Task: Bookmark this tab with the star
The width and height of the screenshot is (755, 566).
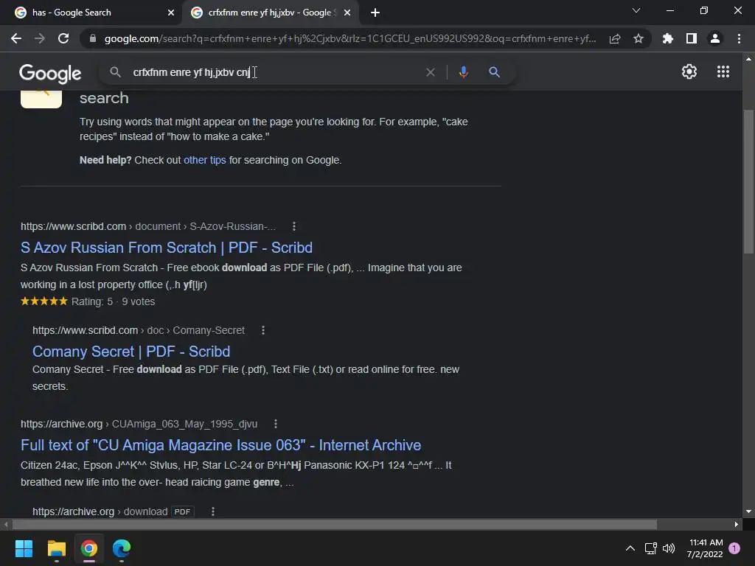Action: [x=639, y=38]
